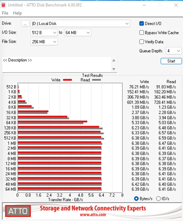Click the ATTO app icon in title bar
The width and height of the screenshot is (183, 221).
[x=3, y=5]
